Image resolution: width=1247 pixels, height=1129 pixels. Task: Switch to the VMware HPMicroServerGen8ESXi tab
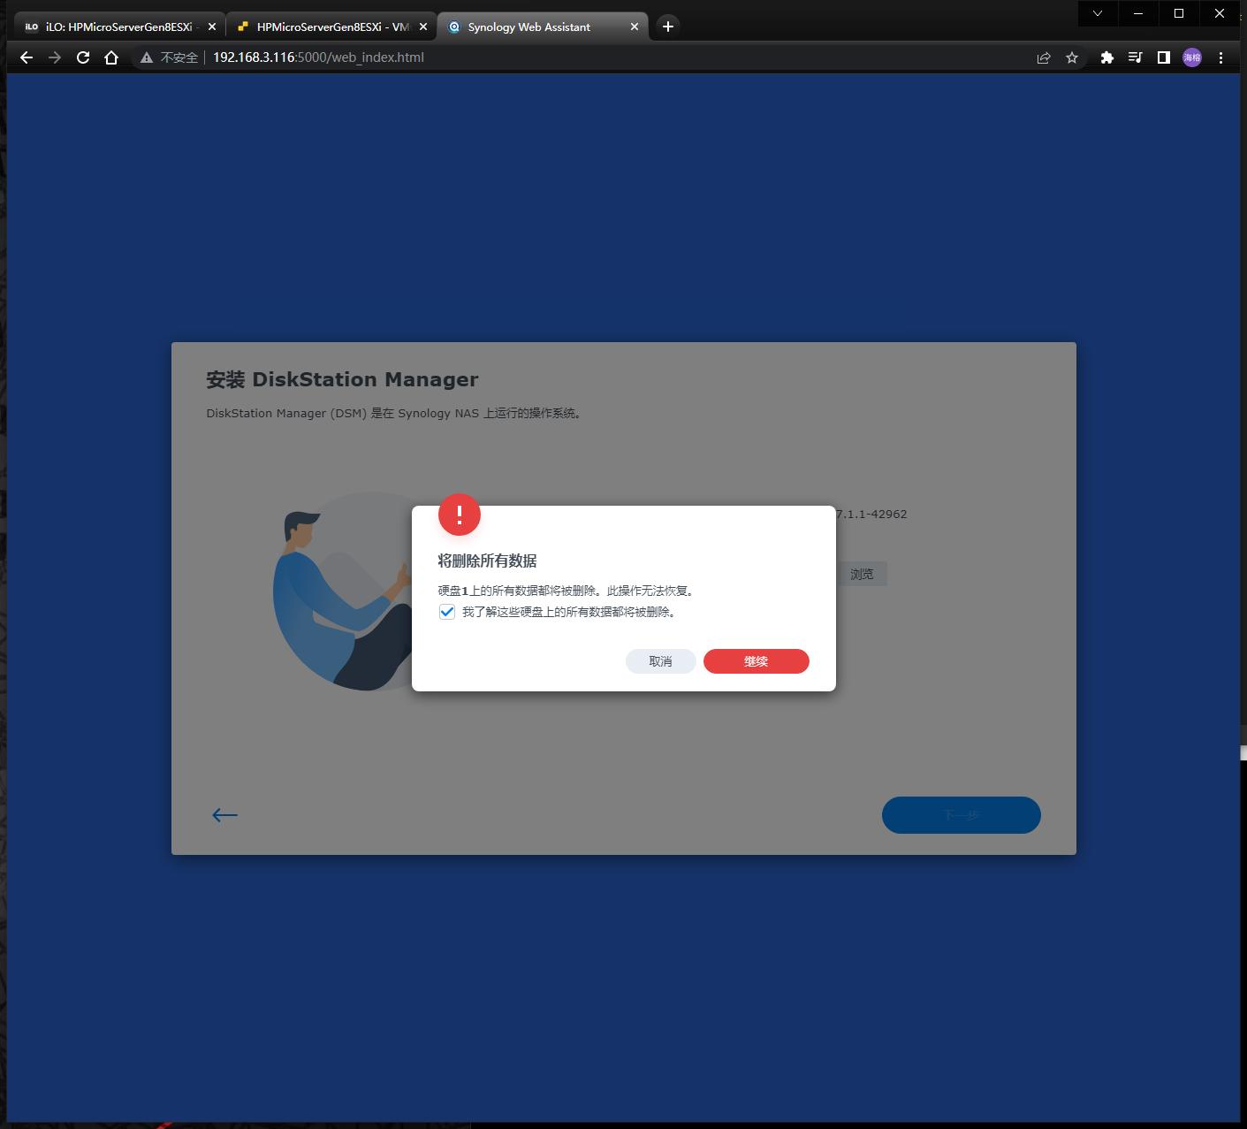pos(331,27)
